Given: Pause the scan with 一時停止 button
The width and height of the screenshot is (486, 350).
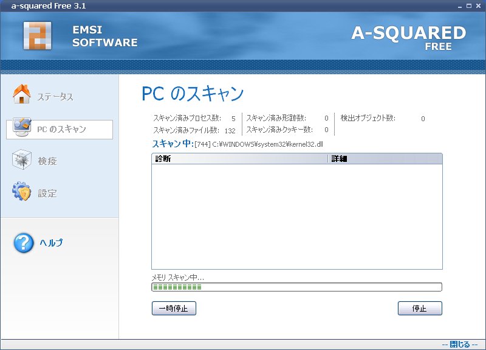Looking at the screenshot, I should (174, 309).
